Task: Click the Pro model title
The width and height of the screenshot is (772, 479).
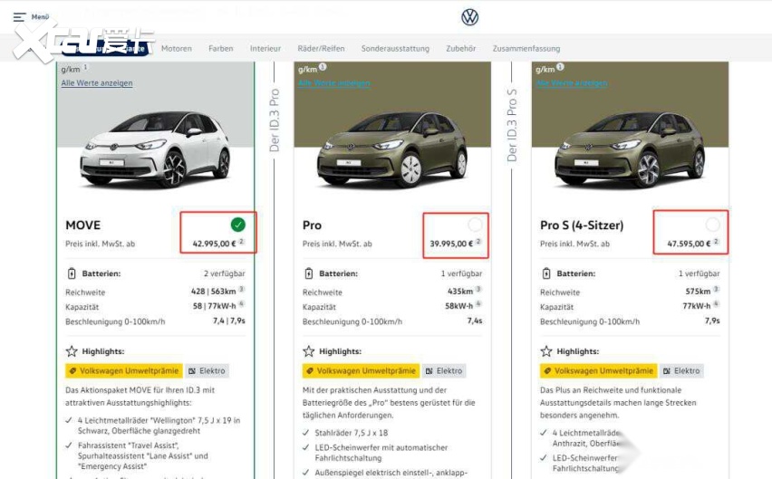Action: coord(312,225)
